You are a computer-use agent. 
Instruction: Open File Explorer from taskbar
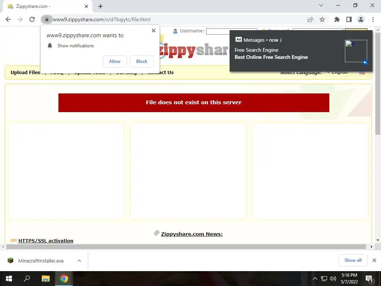(45, 279)
